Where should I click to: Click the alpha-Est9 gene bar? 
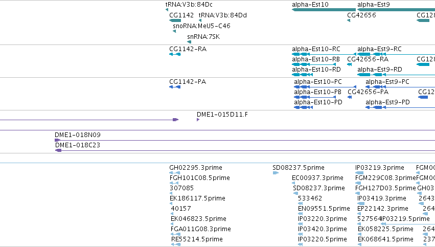[396, 10]
